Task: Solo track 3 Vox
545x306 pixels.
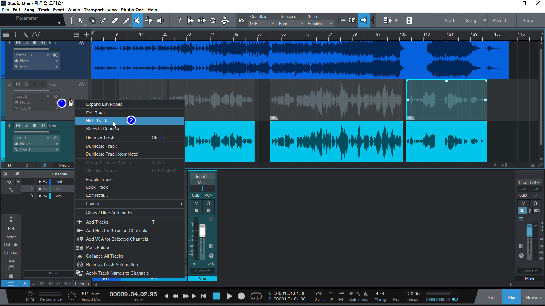Action: (26, 126)
